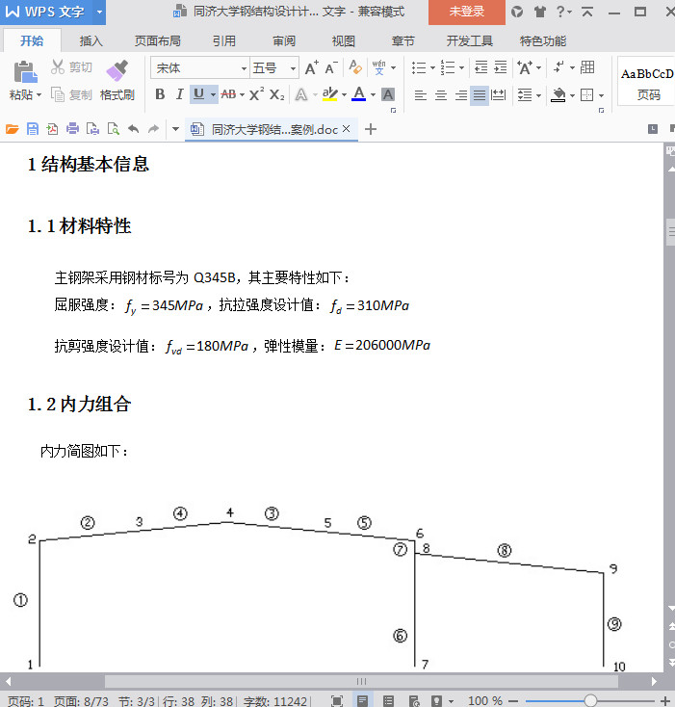This screenshot has height=707, width=675.
Task: Undo the last action
Action: click(134, 129)
